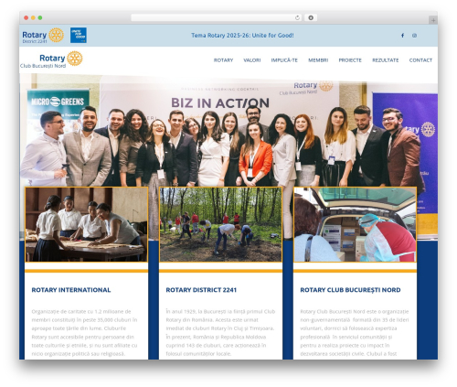Open the ROTARY CLUB BUCUREȘTI NORD heading
This screenshot has width=457, height=387.
pos(350,290)
